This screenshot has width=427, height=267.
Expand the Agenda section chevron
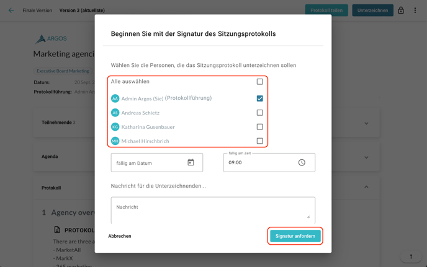point(366,157)
